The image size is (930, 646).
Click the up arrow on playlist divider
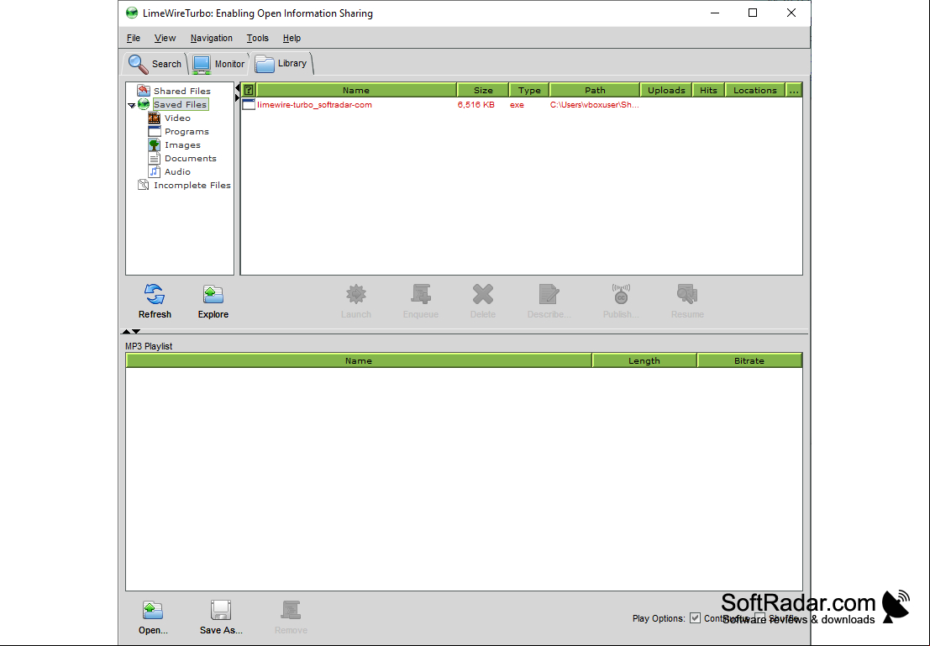[x=126, y=331]
